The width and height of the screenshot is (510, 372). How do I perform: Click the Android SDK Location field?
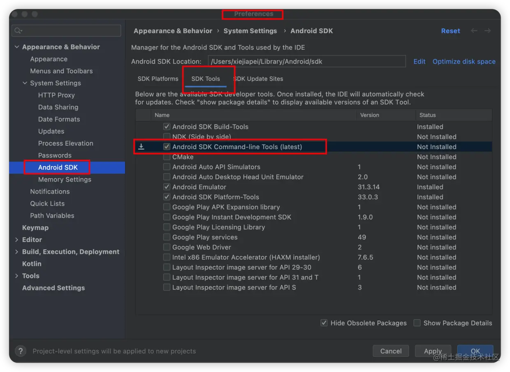tap(306, 61)
